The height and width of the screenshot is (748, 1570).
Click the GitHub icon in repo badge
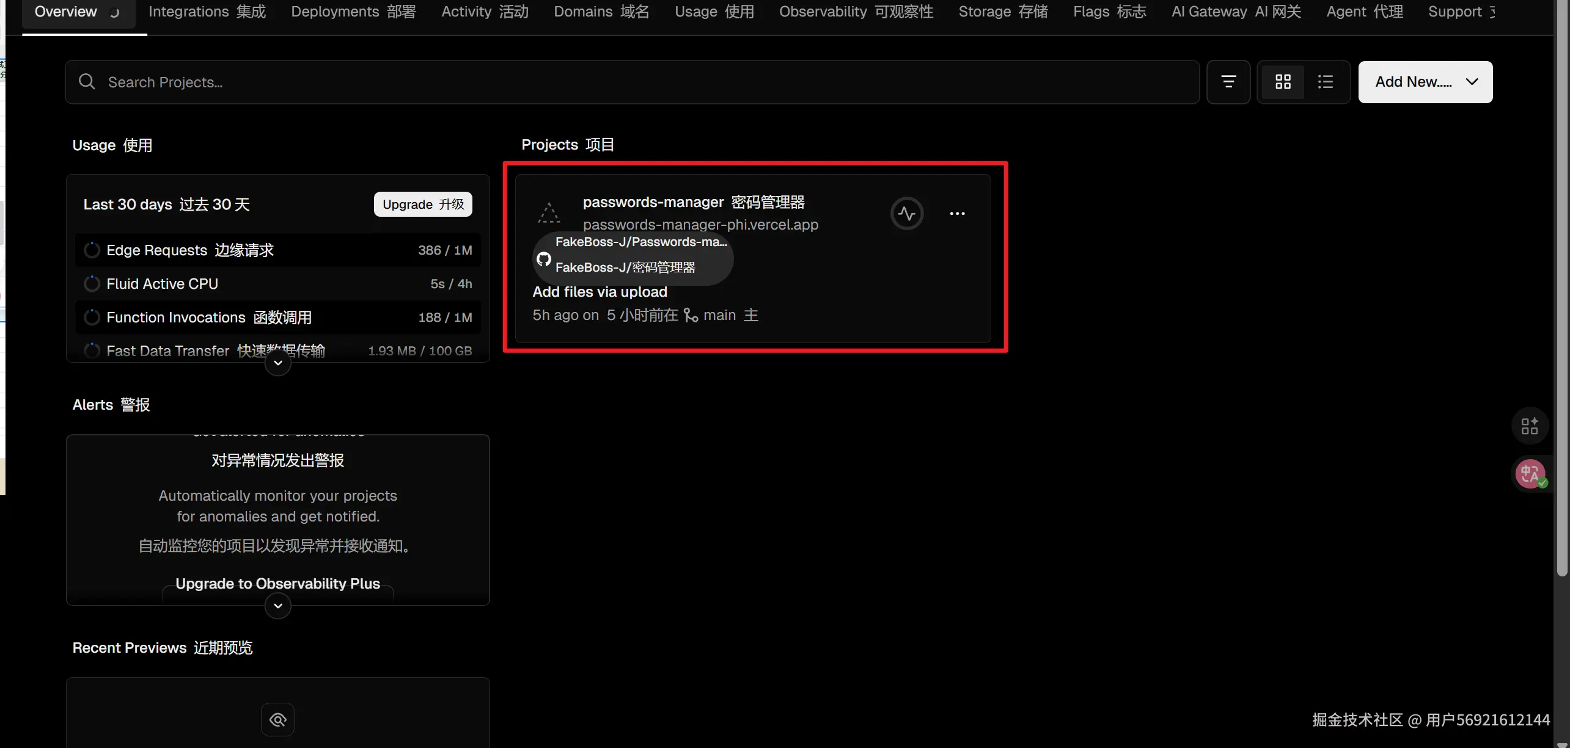click(543, 260)
